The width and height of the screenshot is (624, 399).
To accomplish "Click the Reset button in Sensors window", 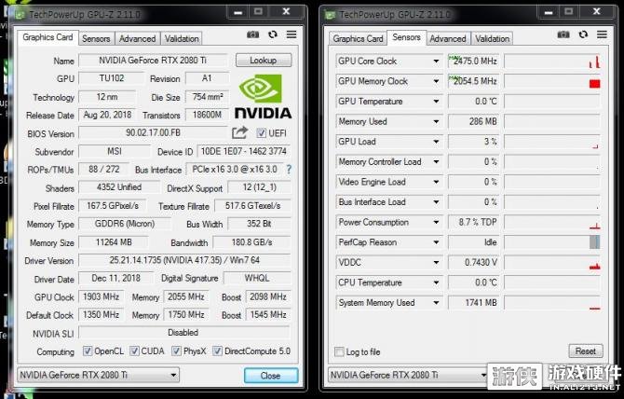I will point(586,351).
